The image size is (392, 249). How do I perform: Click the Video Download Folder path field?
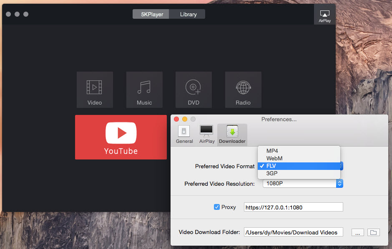click(293, 232)
